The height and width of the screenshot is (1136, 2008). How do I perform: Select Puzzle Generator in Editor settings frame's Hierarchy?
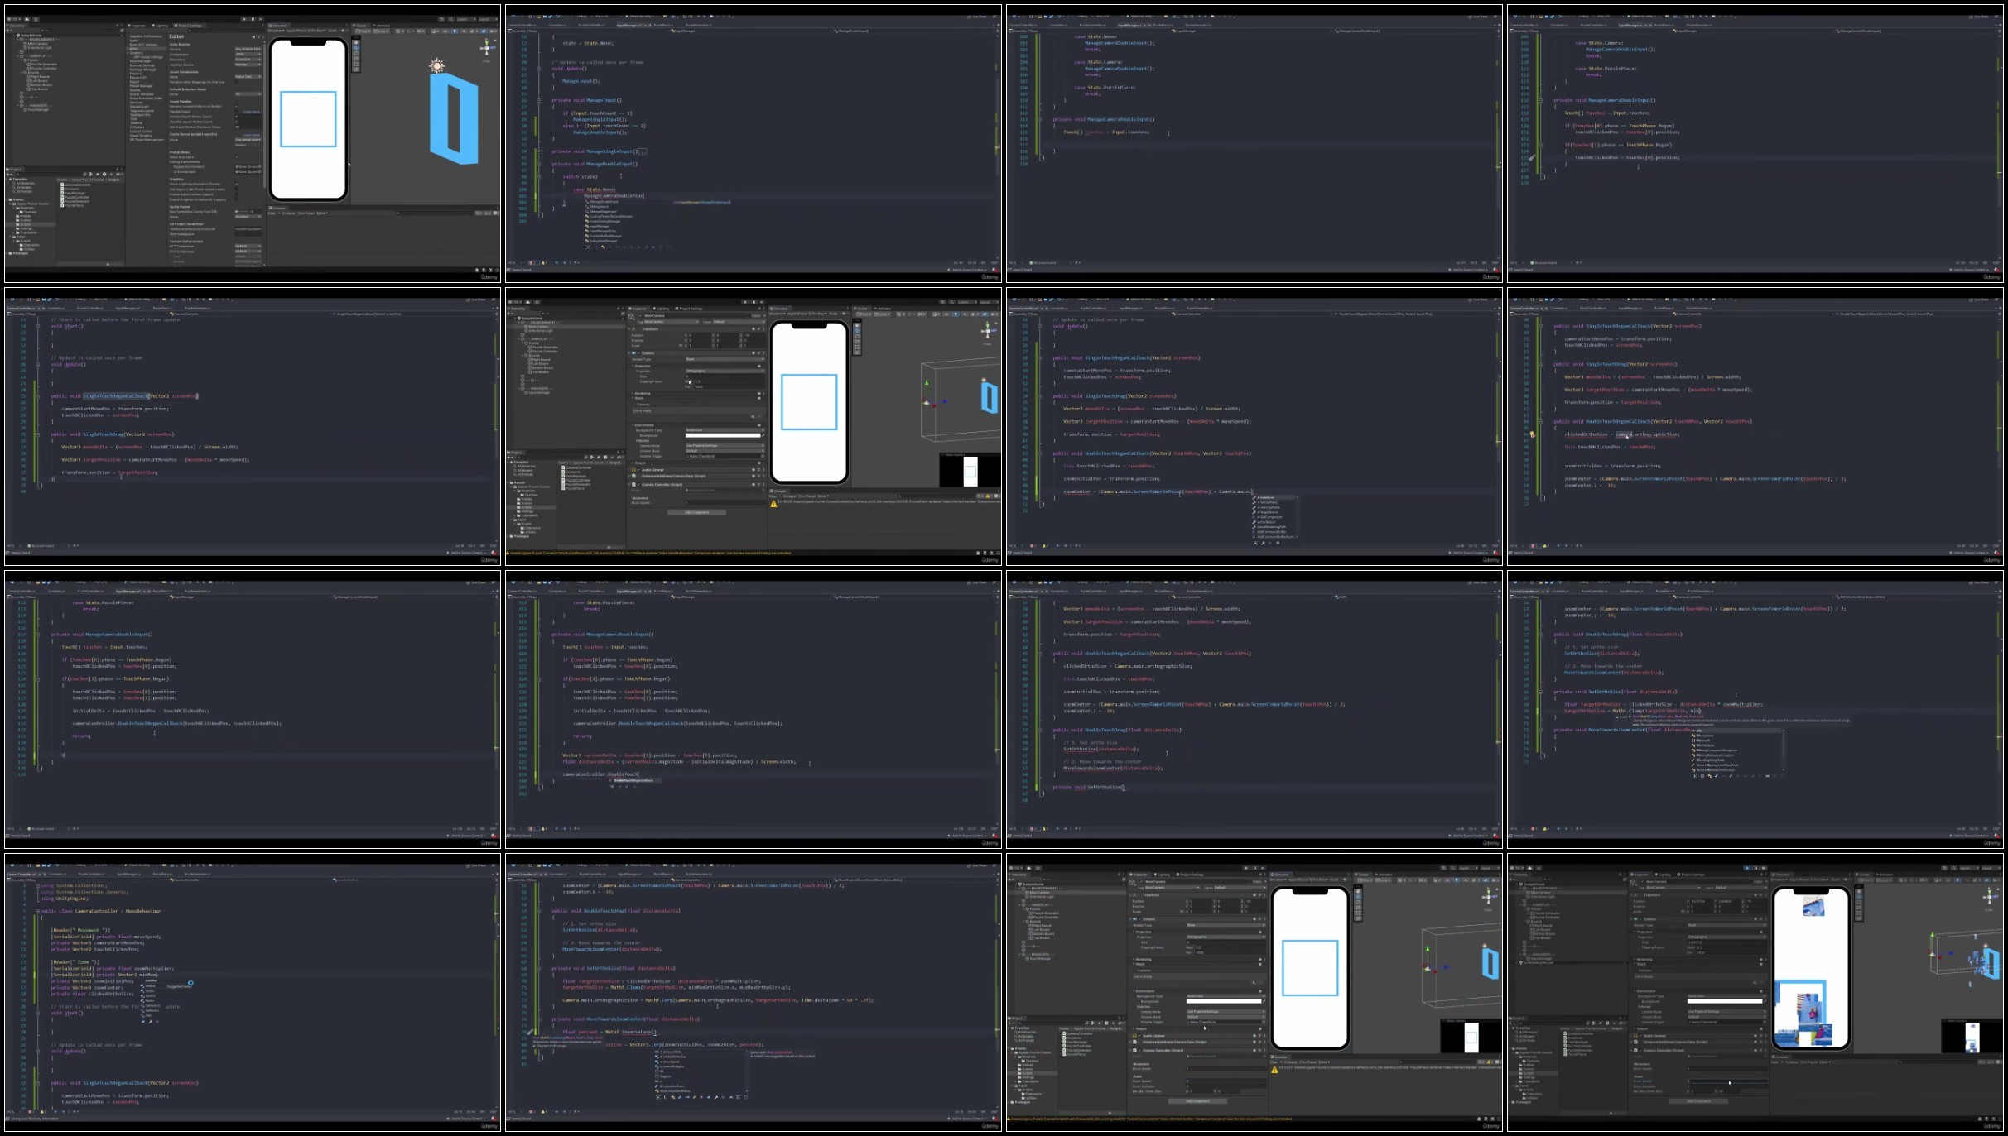tap(43, 65)
